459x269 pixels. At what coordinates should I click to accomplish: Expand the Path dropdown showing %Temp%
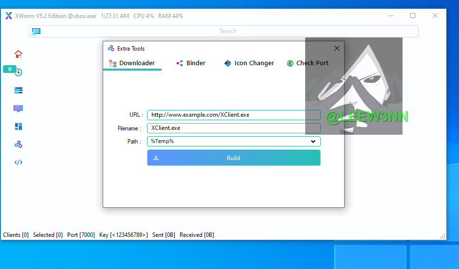(x=313, y=142)
